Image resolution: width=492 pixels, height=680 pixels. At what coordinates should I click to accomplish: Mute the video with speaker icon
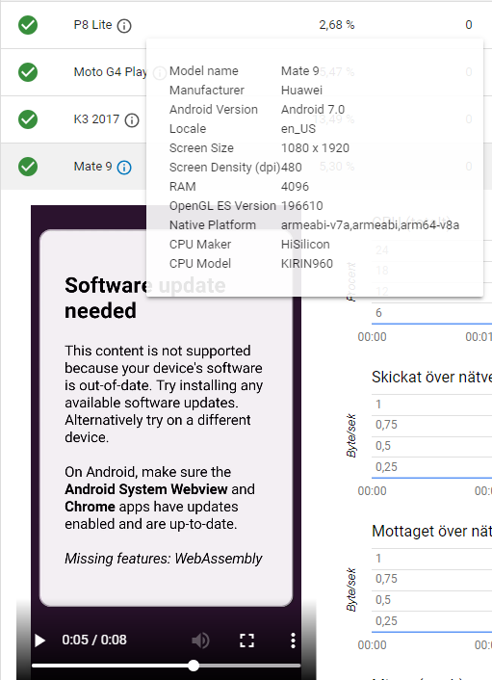[x=200, y=641]
